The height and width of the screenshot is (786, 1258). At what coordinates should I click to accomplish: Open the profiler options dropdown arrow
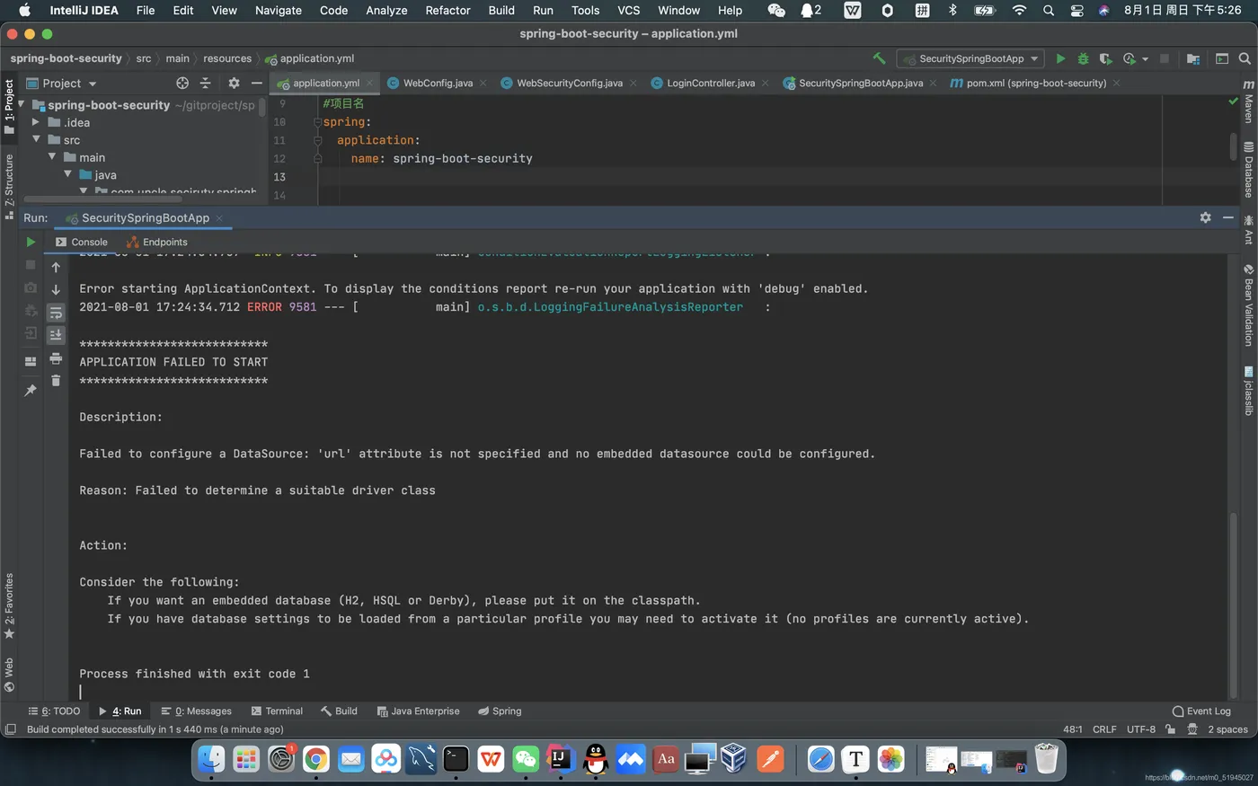1145,59
